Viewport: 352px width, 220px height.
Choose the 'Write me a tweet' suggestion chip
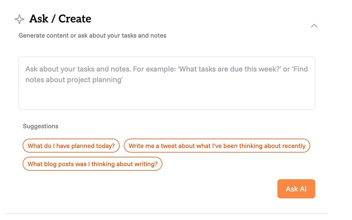tap(217, 146)
